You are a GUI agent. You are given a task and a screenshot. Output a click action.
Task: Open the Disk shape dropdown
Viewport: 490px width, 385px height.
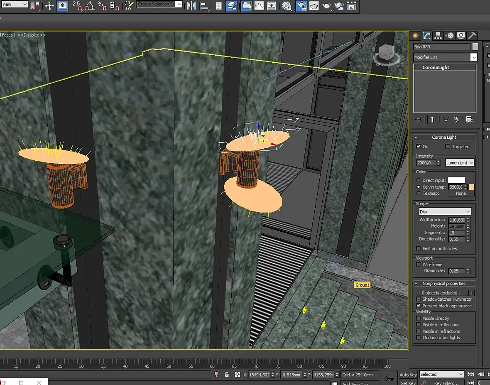pyautogui.click(x=444, y=212)
